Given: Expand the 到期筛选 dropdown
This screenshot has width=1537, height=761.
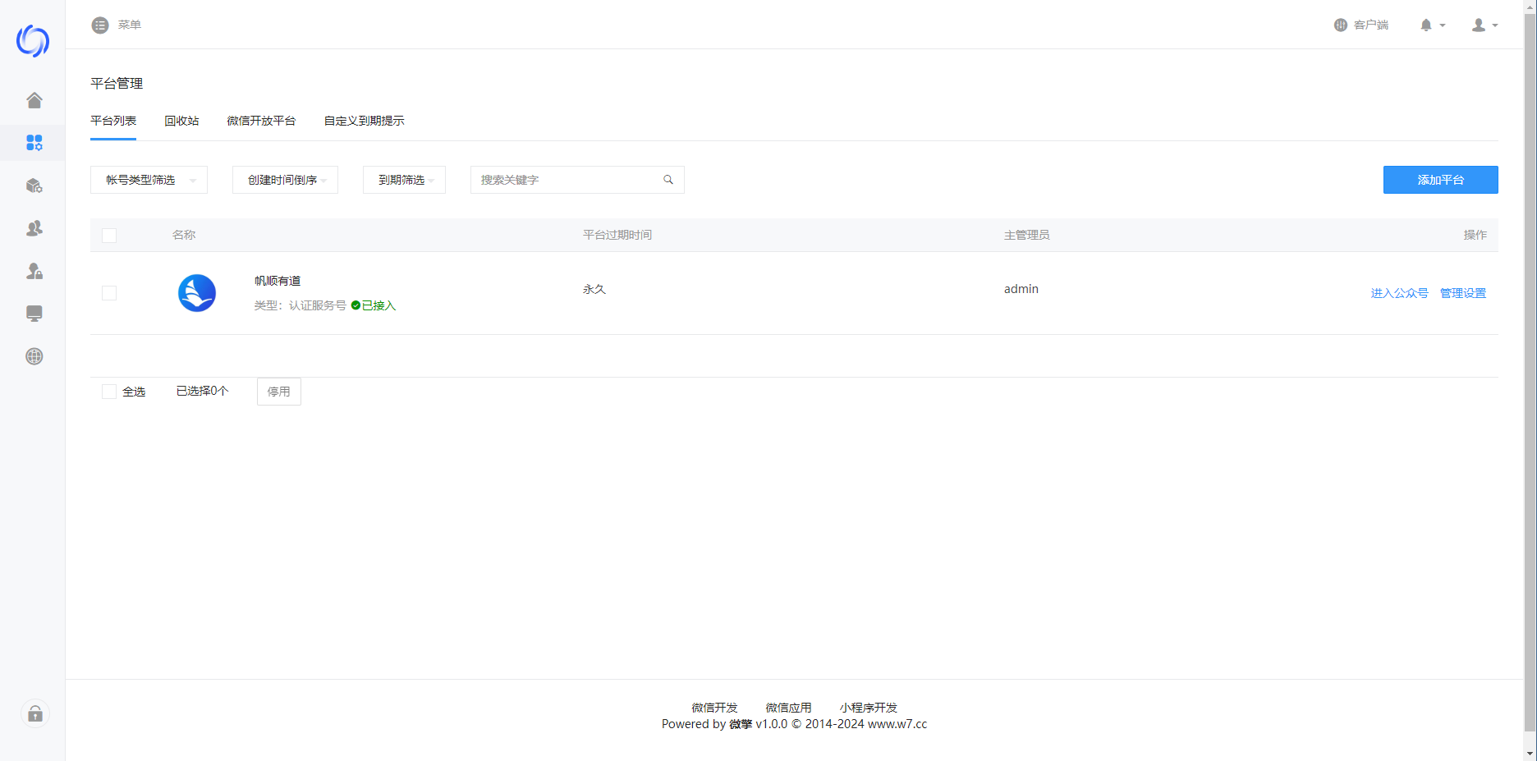Looking at the screenshot, I should pyautogui.click(x=404, y=180).
